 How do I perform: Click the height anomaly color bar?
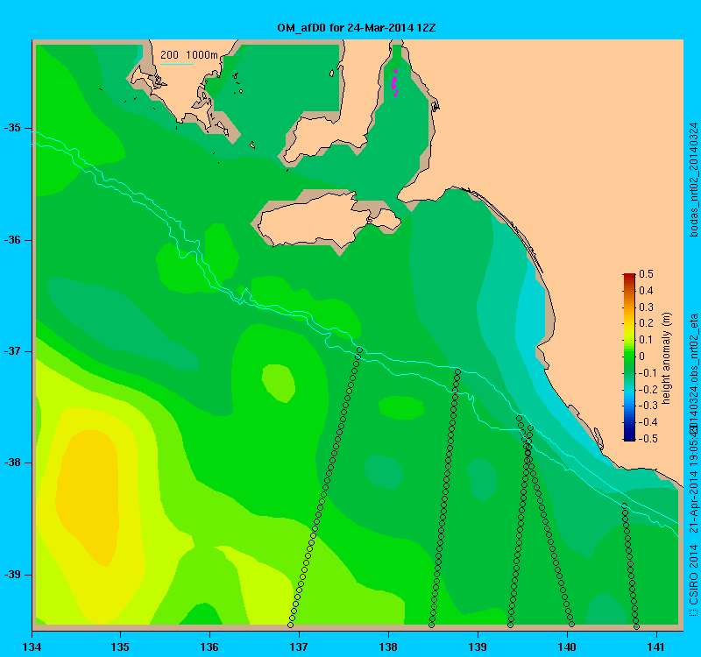coord(629,357)
